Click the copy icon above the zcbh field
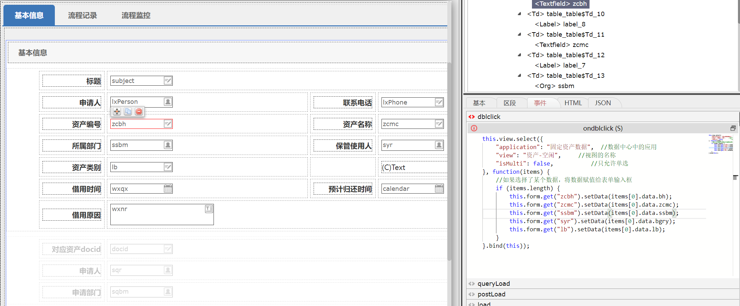Viewport: 740px width, 306px height. point(128,111)
